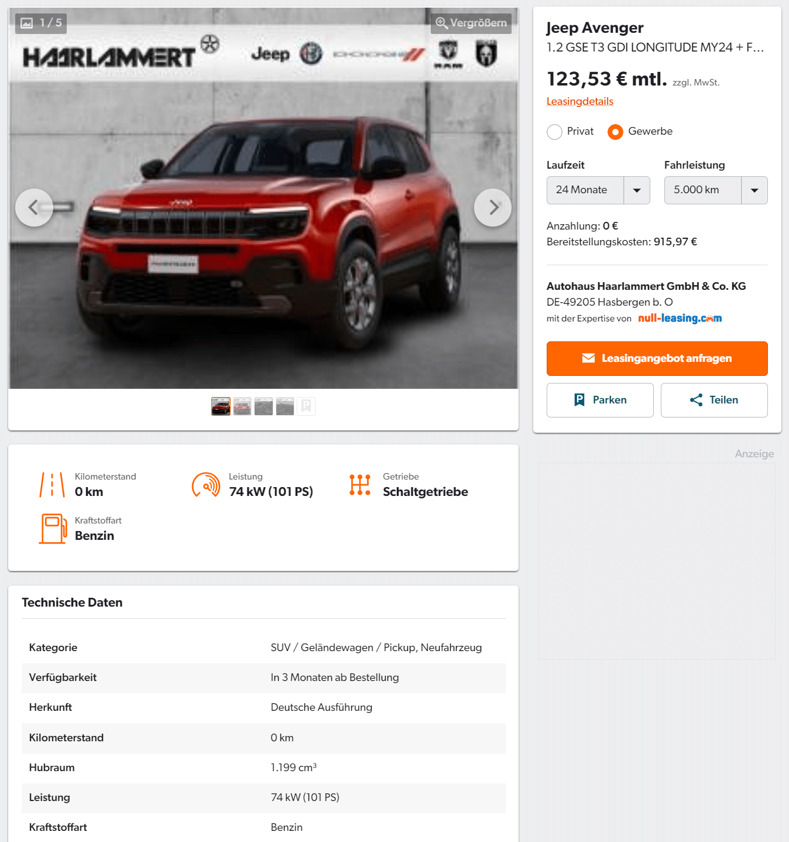This screenshot has height=842, width=789.
Task: Select the Gewerbe radio option
Action: point(615,132)
